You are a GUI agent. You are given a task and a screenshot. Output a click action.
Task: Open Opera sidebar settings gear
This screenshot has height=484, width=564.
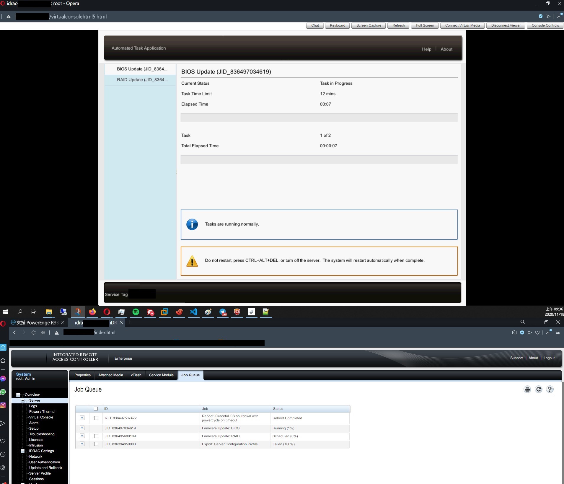(3, 468)
